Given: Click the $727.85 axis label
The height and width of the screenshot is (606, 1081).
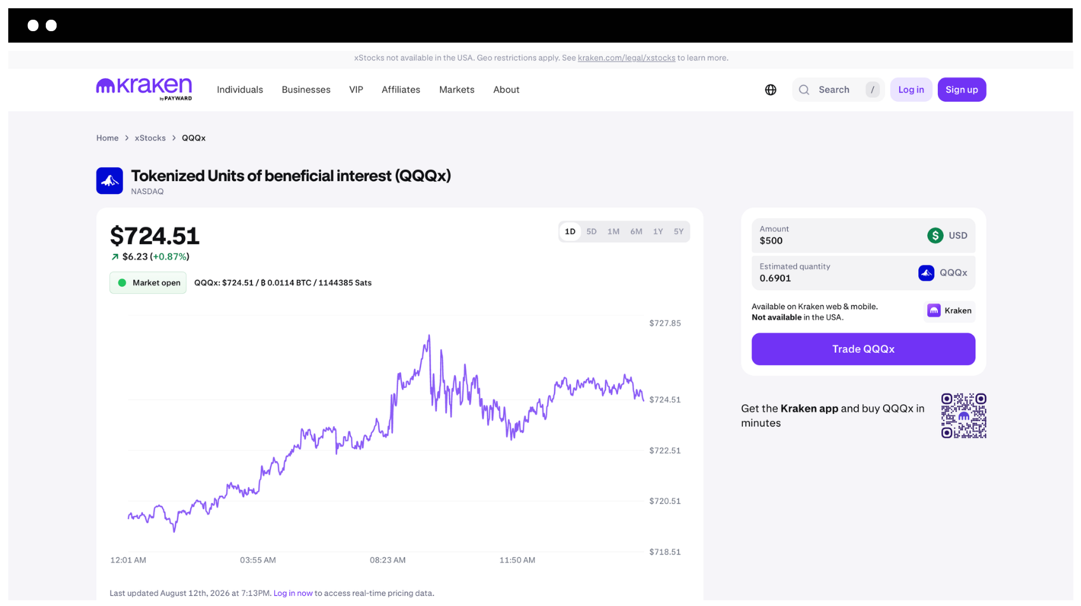Looking at the screenshot, I should pos(665,324).
